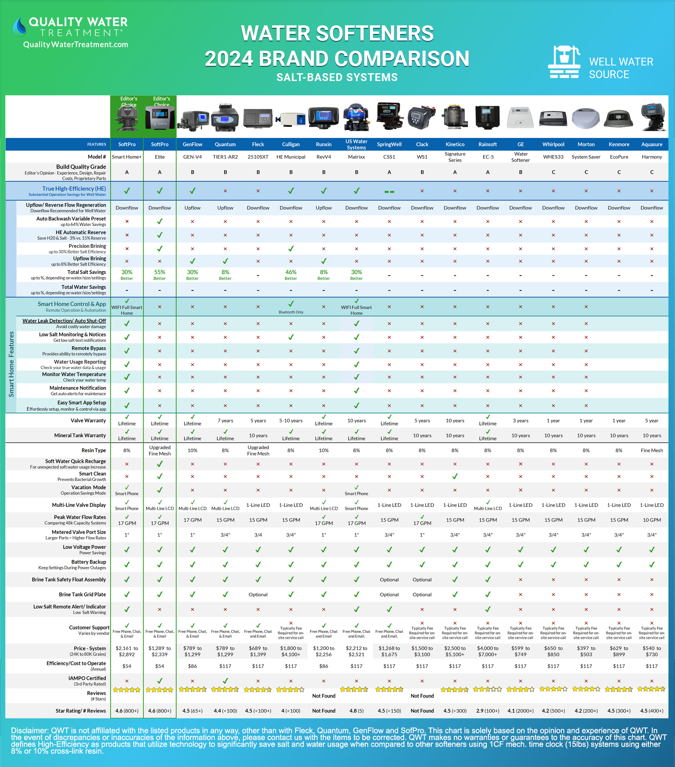675x767 pixels.
Task: Click the GenFlow star rating icons
Action: click(x=193, y=689)
